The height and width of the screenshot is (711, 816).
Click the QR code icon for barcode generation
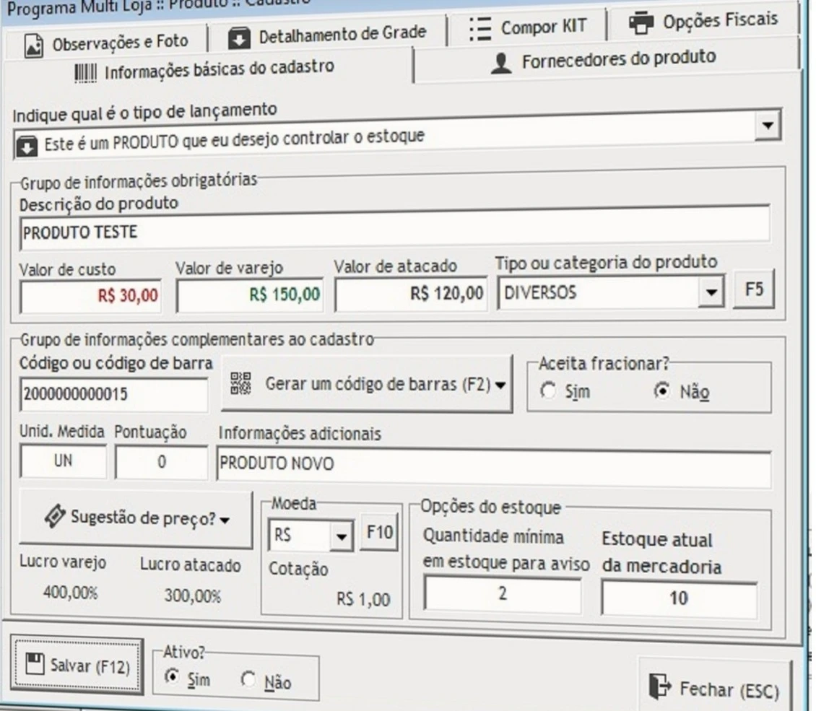[242, 383]
